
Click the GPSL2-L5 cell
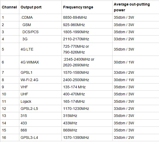(29, 109)
